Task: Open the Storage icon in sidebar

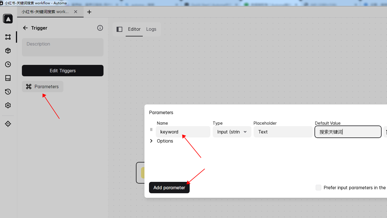Action: pyautogui.click(x=8, y=78)
